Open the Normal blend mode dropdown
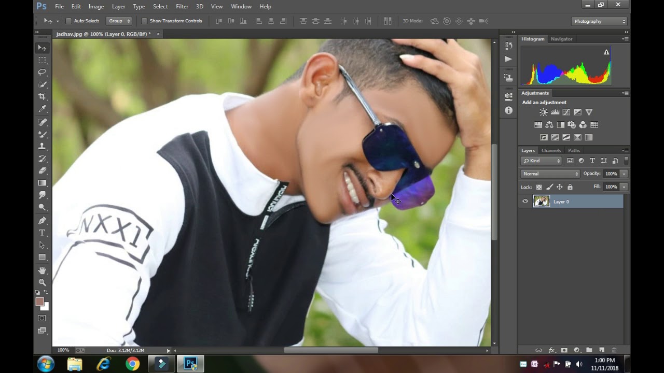Image resolution: width=664 pixels, height=373 pixels. pyautogui.click(x=550, y=174)
